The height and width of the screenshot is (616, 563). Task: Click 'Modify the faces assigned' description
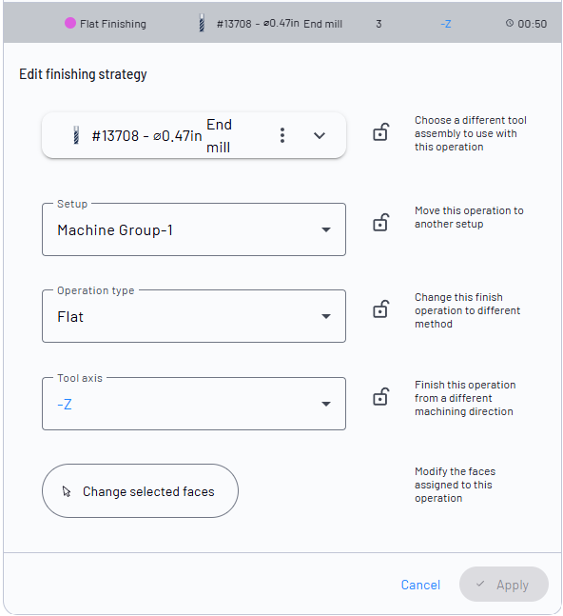click(456, 485)
